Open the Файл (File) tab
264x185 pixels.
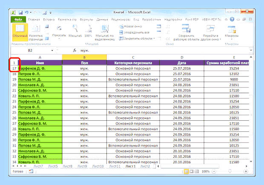(x=18, y=20)
